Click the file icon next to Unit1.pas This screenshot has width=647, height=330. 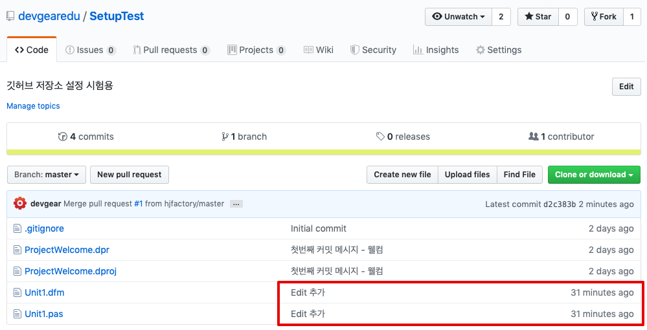click(x=17, y=314)
